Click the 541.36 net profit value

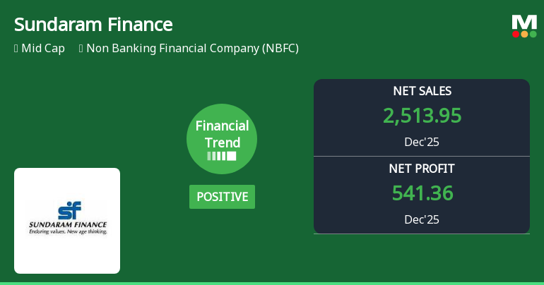[x=422, y=193]
